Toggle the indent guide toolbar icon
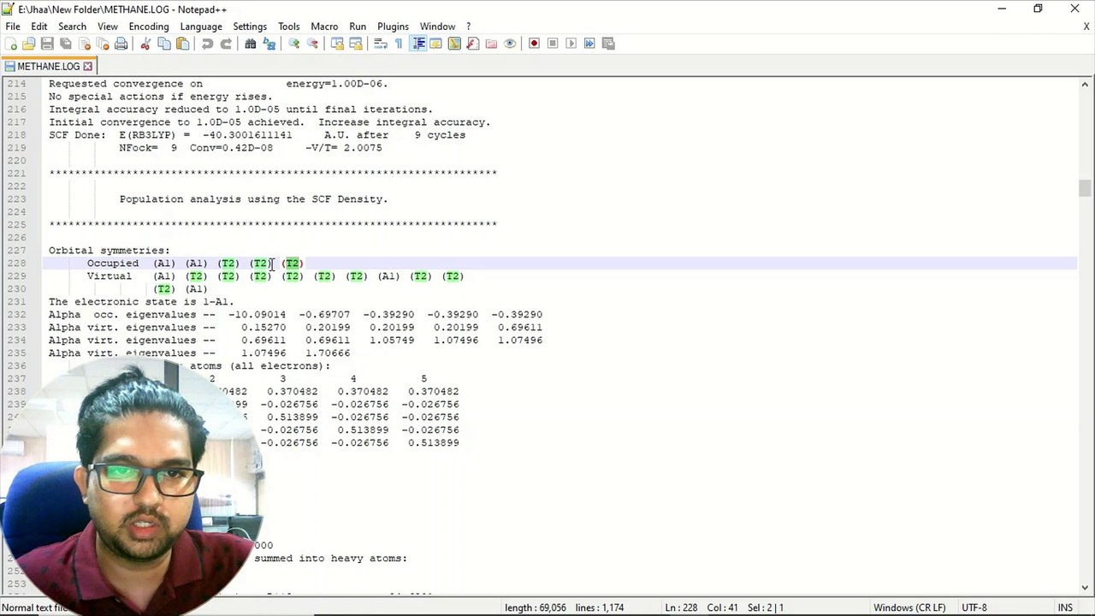This screenshot has width=1095, height=616. (417, 44)
